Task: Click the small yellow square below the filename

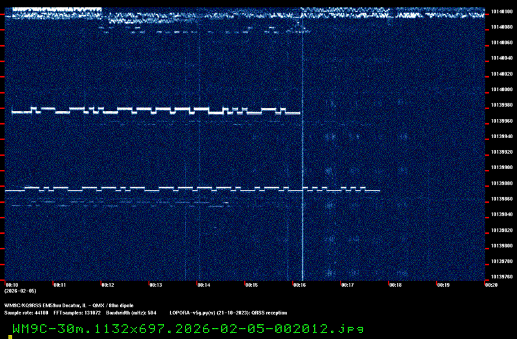Action: coord(10,337)
